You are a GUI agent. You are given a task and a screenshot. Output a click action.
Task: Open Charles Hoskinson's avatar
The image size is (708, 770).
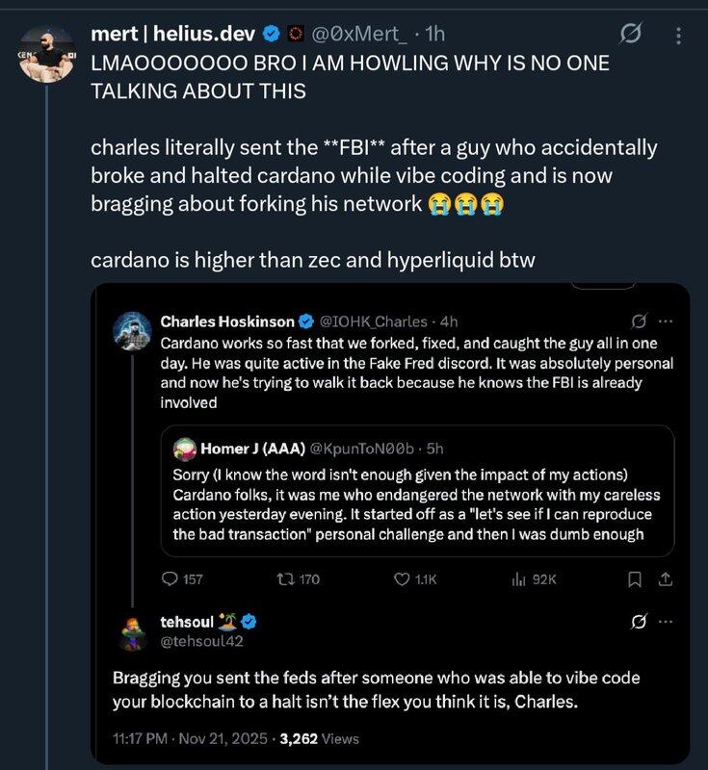pos(132,331)
